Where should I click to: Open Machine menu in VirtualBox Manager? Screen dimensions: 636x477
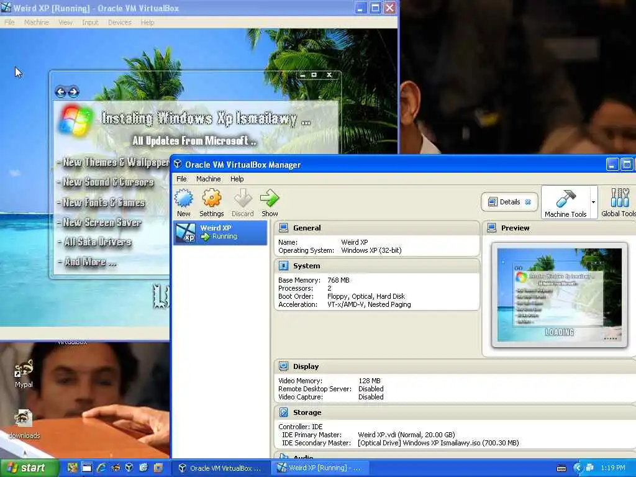[209, 179]
